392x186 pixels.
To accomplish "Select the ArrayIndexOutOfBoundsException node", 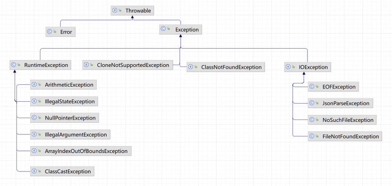I will [x=81, y=151].
